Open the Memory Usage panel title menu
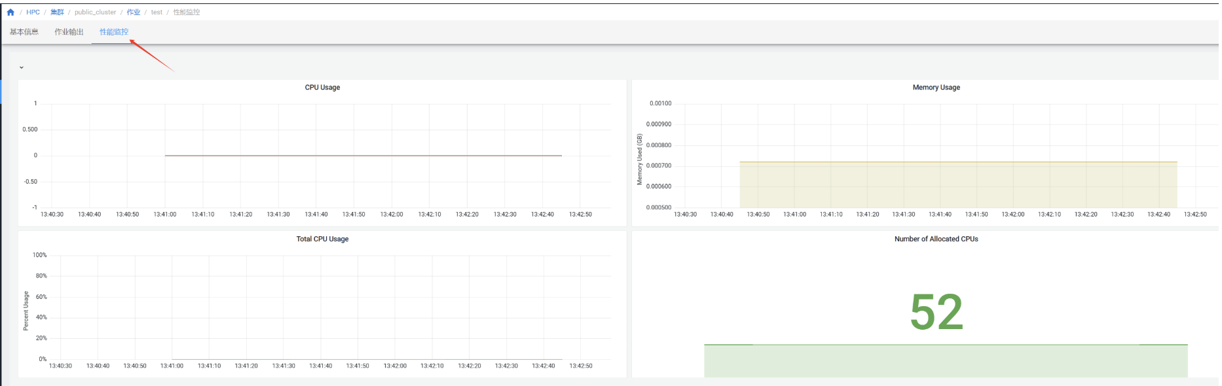The image size is (1222, 386). (x=936, y=88)
